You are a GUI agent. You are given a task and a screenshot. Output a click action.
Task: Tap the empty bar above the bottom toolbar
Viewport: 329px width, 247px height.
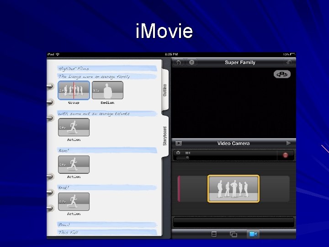tap(233, 222)
